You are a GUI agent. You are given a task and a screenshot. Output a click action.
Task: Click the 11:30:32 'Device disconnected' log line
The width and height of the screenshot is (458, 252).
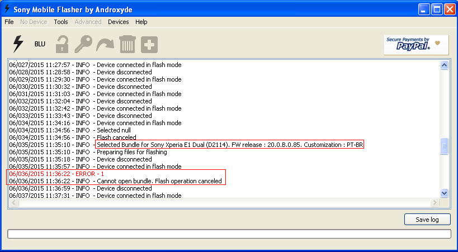click(81, 87)
